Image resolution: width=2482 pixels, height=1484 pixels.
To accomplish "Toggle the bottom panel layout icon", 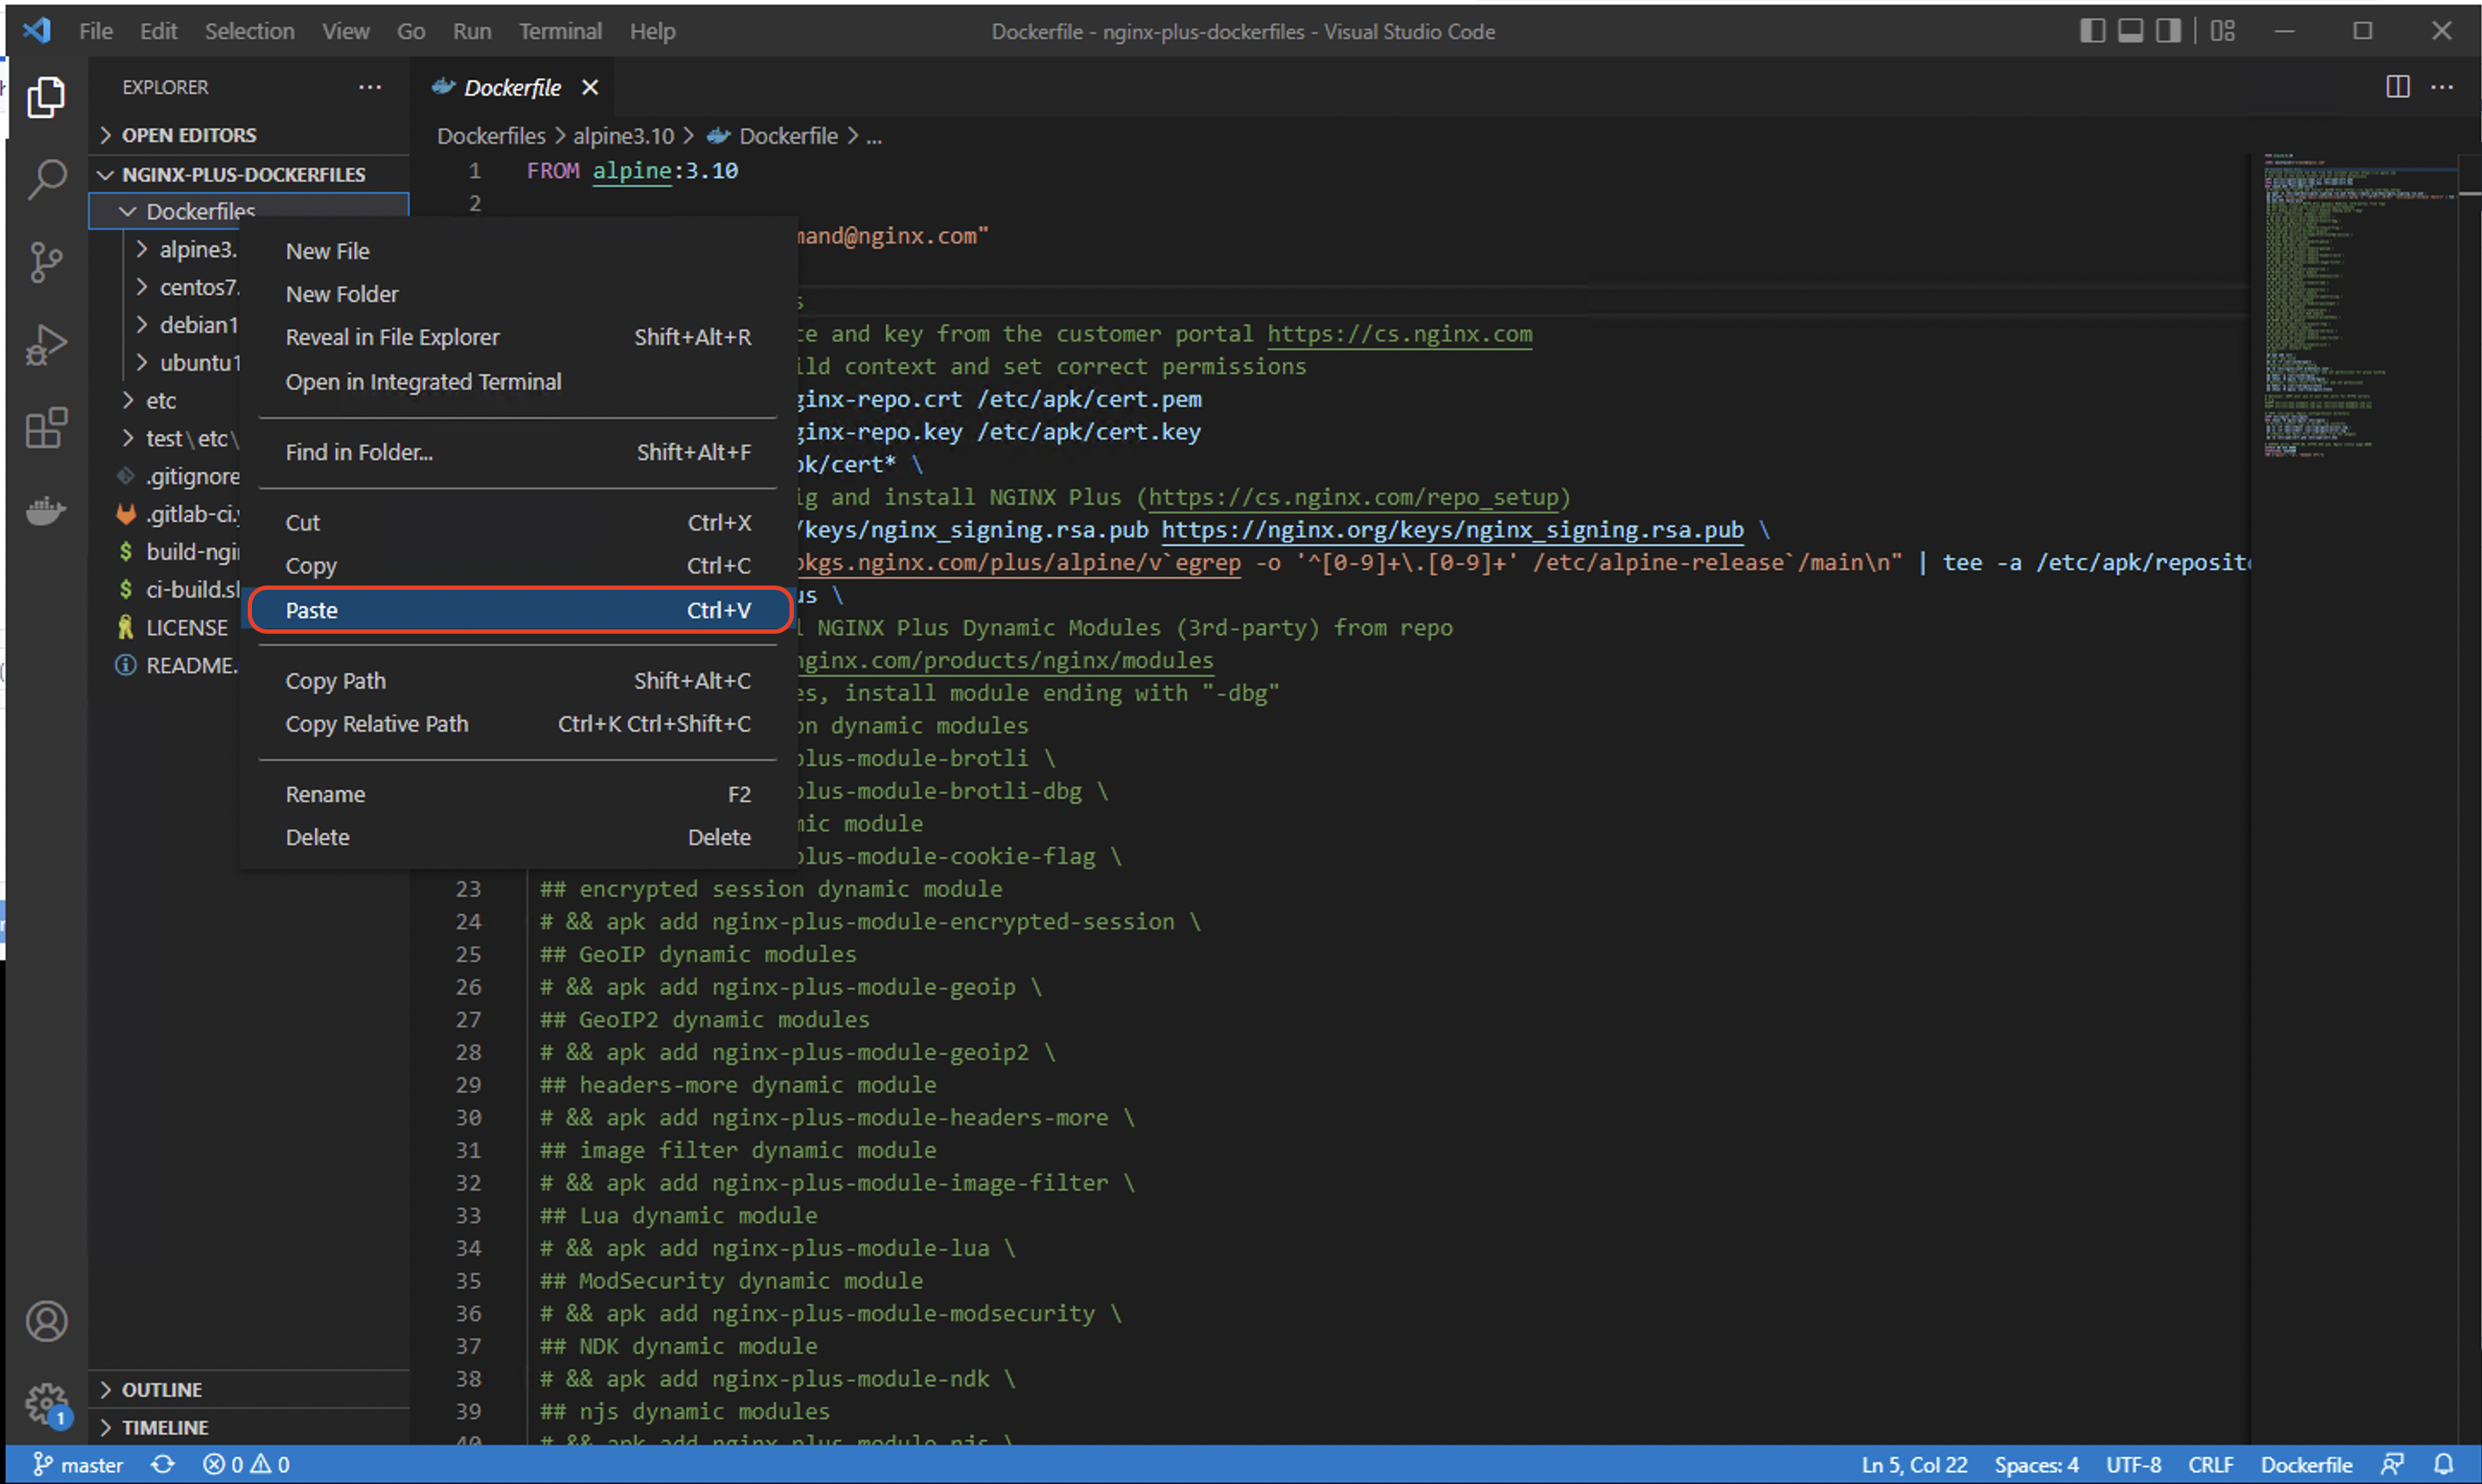I will [x=2130, y=31].
